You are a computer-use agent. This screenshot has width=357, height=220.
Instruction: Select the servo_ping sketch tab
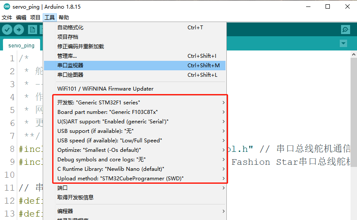pyautogui.click(x=21, y=45)
